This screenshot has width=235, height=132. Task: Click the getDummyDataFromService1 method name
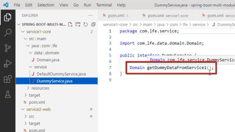pyautogui.click(x=177, y=67)
